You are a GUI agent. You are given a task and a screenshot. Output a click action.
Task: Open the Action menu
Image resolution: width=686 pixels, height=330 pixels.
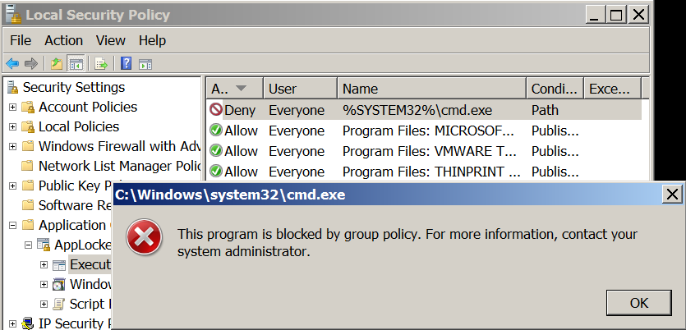[63, 40]
